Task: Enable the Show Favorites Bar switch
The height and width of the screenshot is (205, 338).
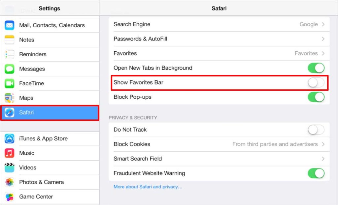Action: (316, 83)
